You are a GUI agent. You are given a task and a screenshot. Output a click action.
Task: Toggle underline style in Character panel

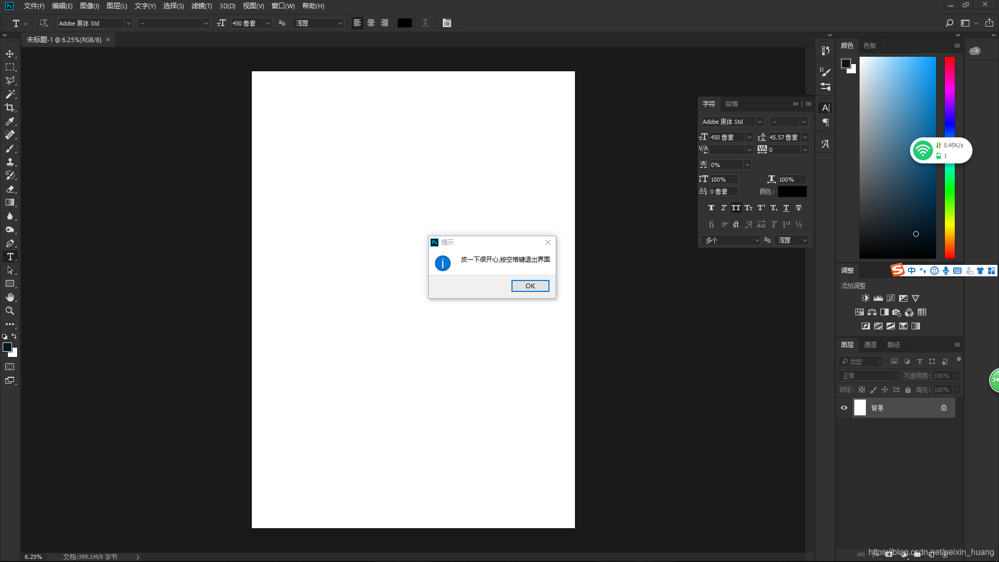(786, 208)
